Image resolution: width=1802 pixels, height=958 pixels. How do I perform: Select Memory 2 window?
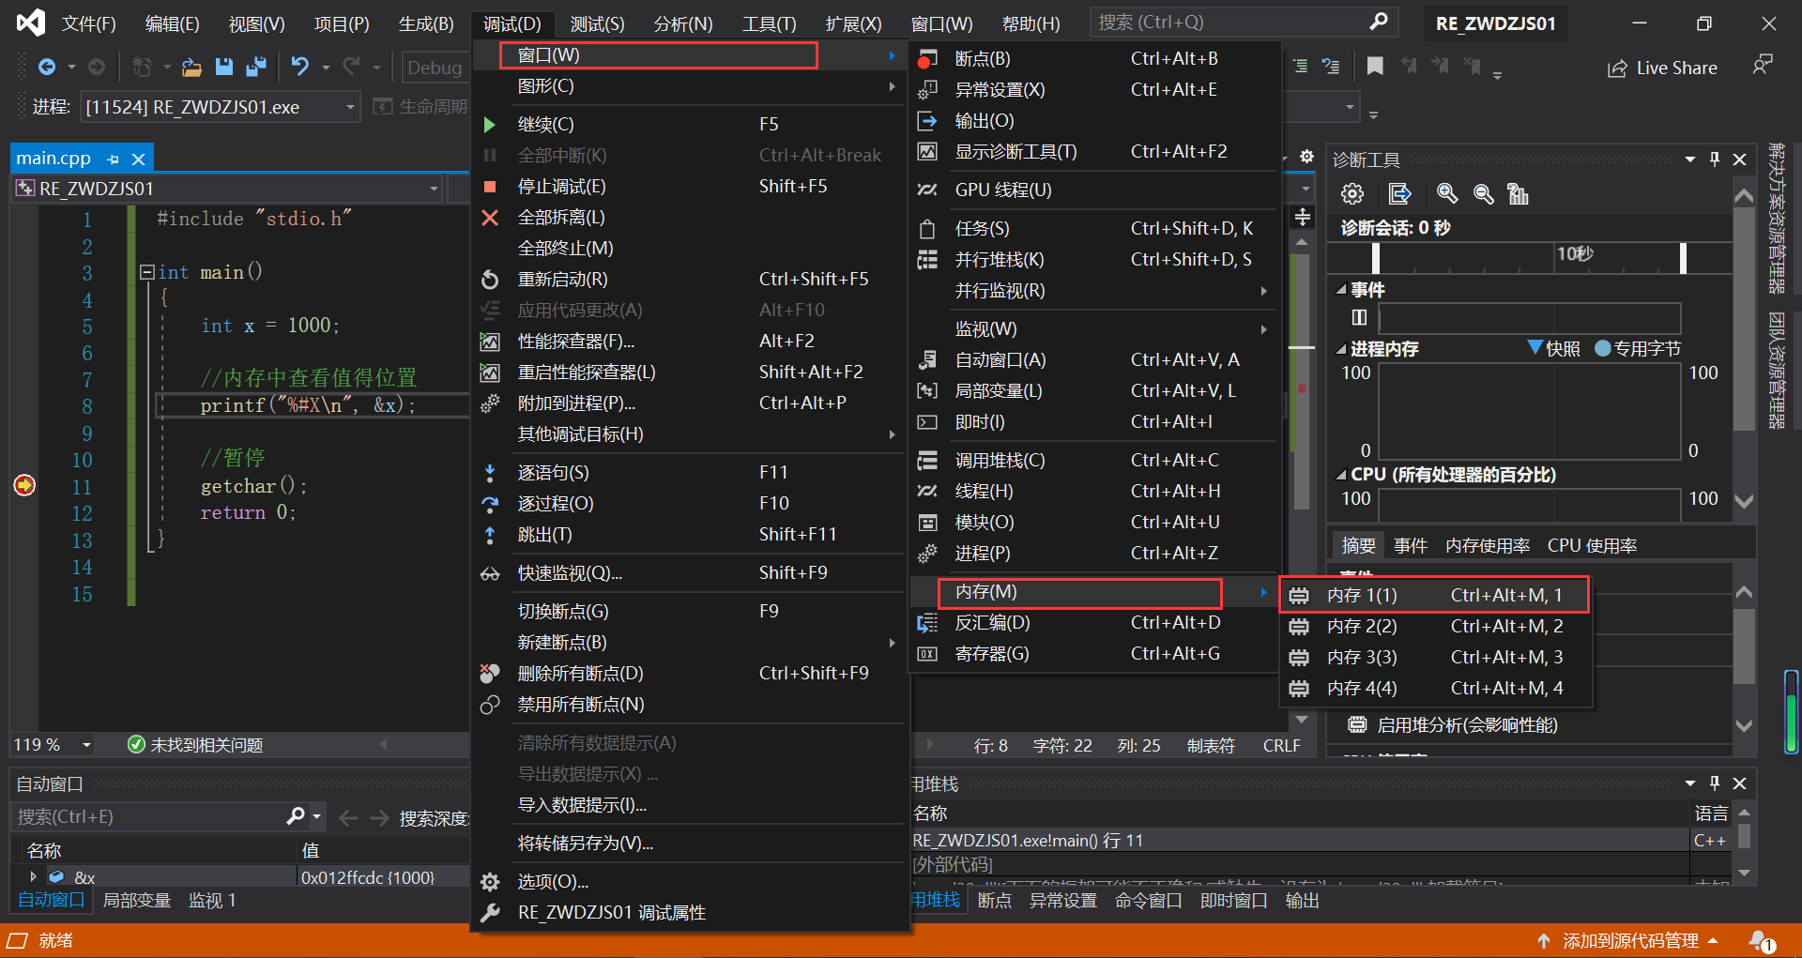click(1433, 626)
